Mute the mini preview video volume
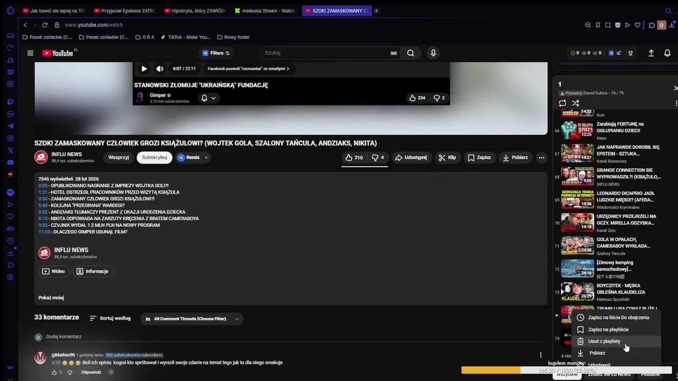 click(x=160, y=69)
